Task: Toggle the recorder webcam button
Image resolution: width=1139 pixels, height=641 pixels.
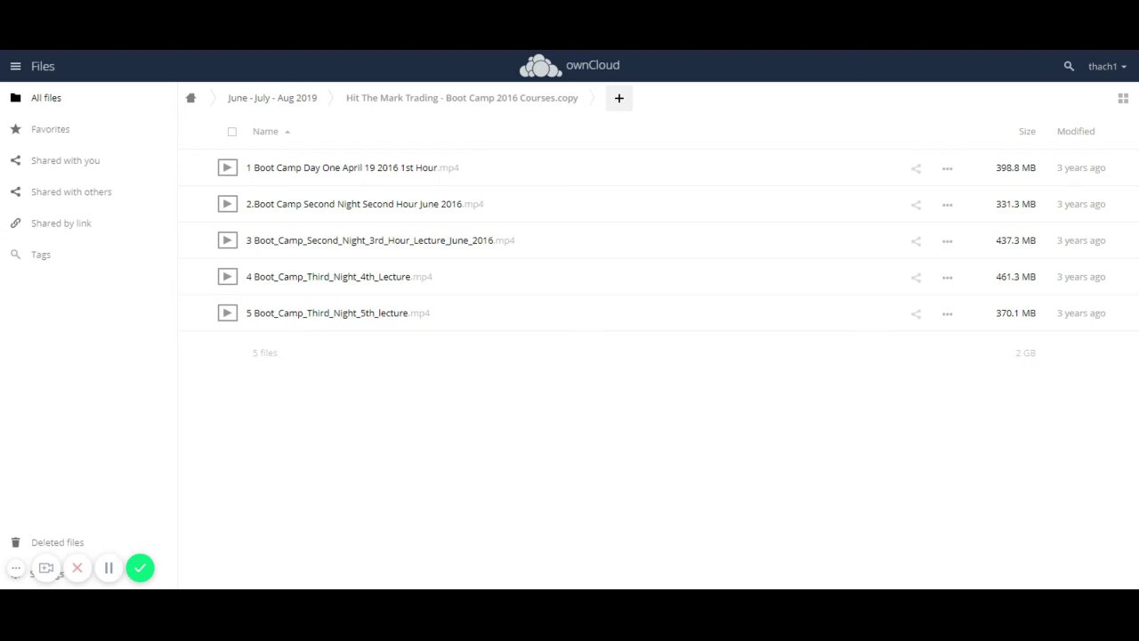Action: click(x=46, y=568)
